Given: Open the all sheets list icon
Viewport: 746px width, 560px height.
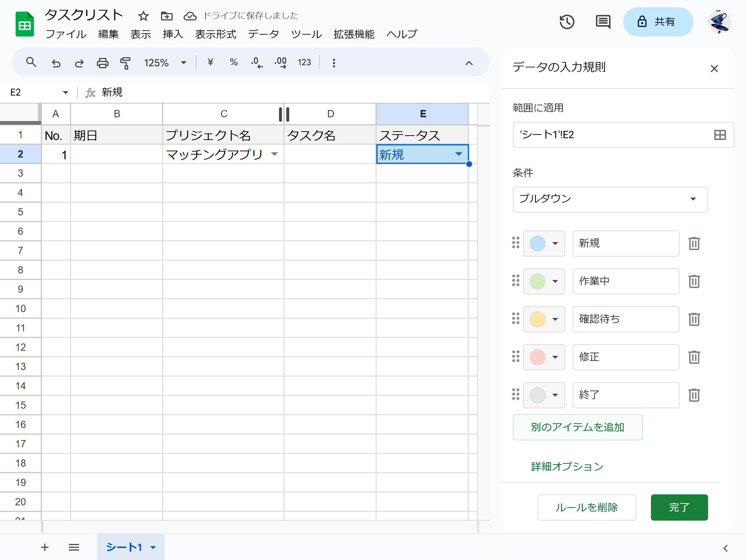Looking at the screenshot, I should pyautogui.click(x=74, y=547).
